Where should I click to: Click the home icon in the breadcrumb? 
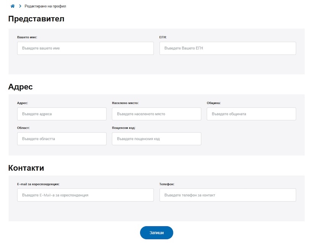coord(13,6)
